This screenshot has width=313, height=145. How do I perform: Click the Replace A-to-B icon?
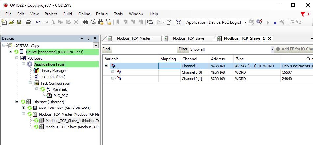click(x=93, y=22)
